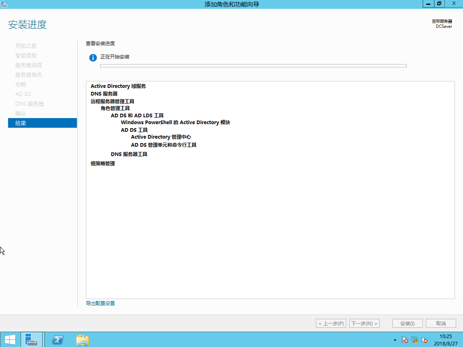Click Active Directory 管理中心 entry

pyautogui.click(x=161, y=137)
